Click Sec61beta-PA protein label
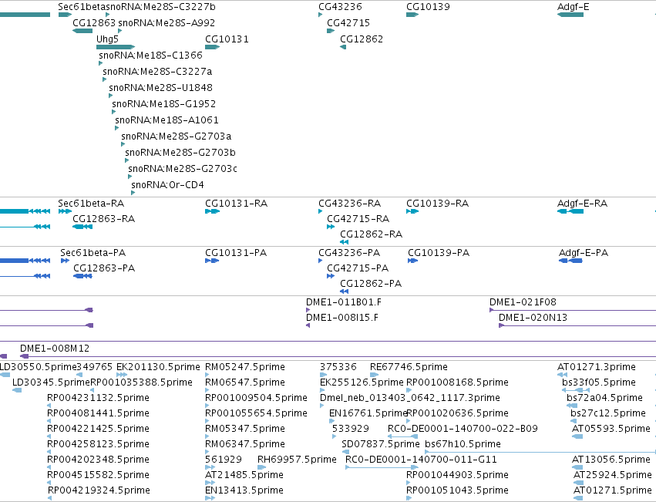Screen dimensions: 656x502 click(93, 253)
